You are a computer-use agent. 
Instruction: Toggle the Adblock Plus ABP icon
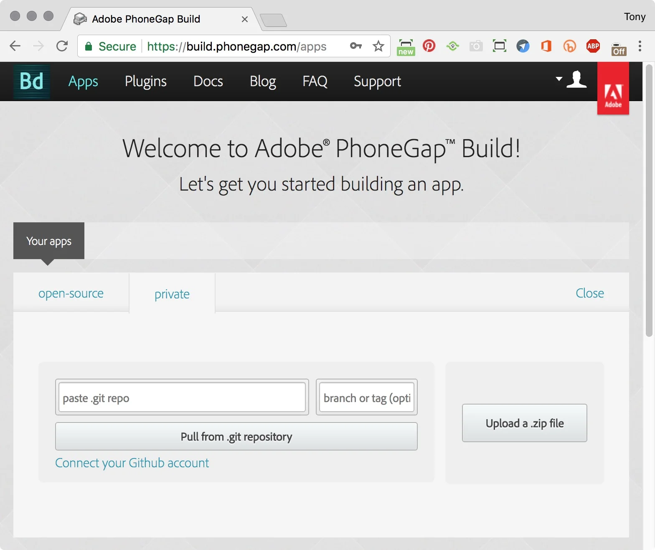coord(593,46)
